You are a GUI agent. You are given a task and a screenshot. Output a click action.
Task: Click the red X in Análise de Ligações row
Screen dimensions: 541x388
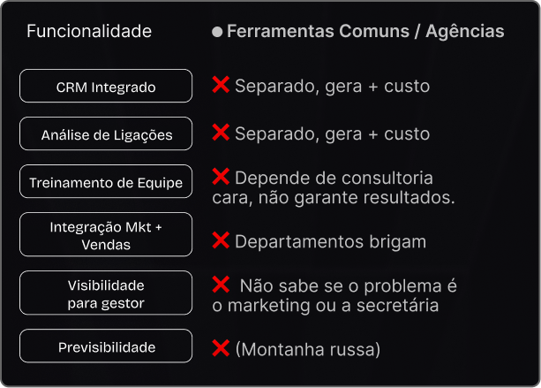(221, 133)
